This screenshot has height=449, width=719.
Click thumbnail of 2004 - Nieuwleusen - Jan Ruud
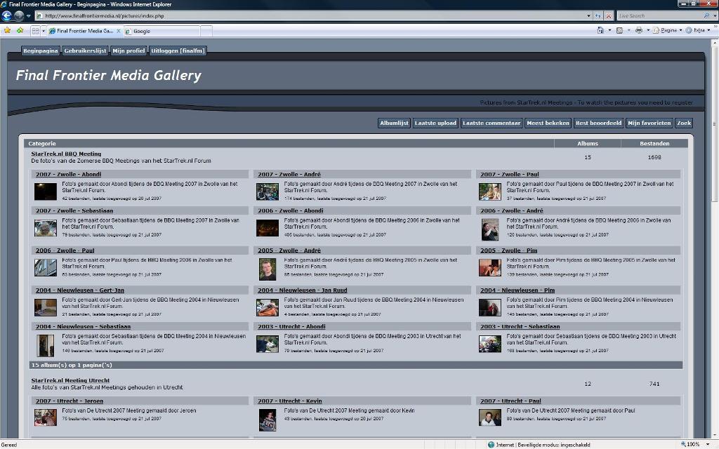coord(268,307)
